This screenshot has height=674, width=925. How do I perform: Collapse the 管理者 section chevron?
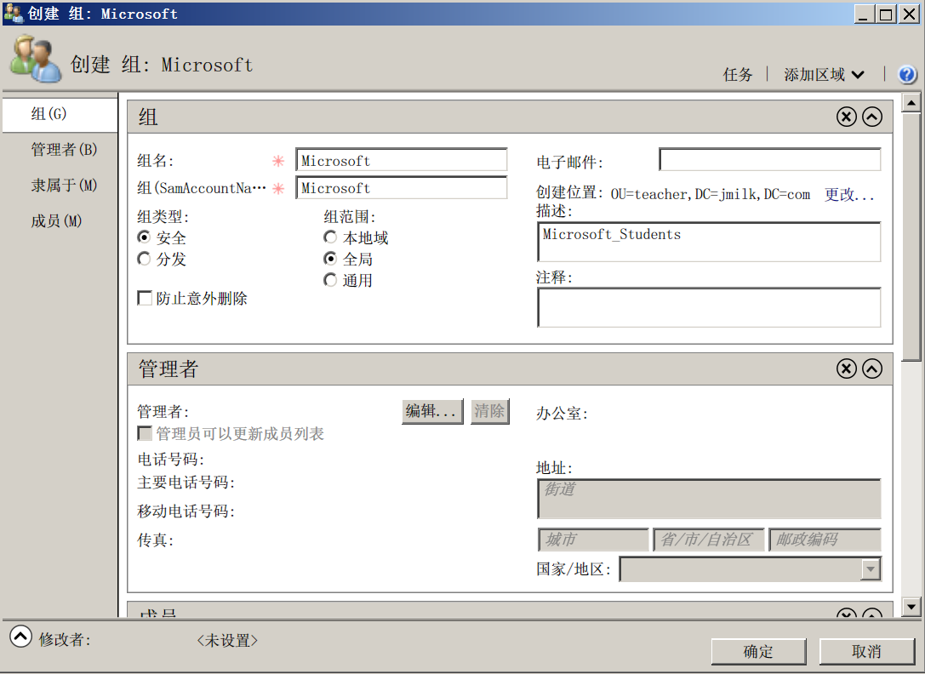(x=872, y=368)
